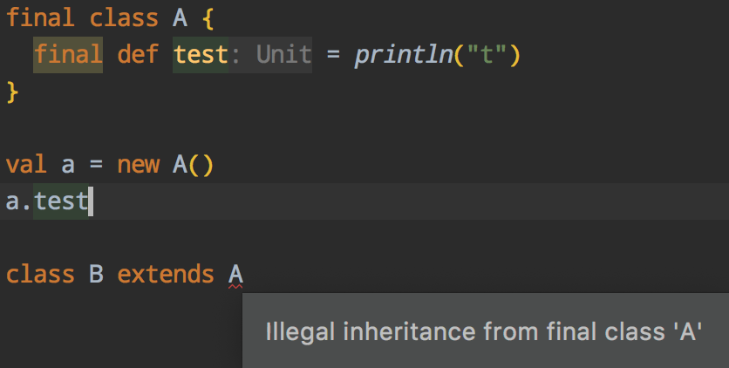The width and height of the screenshot is (729, 368).
Task: Click the 'val' keyword
Action: [x=26, y=165]
